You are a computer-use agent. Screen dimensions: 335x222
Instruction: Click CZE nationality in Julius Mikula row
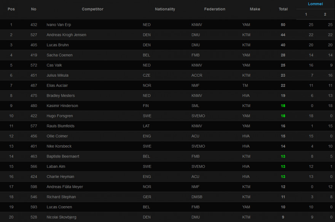[x=147, y=75]
